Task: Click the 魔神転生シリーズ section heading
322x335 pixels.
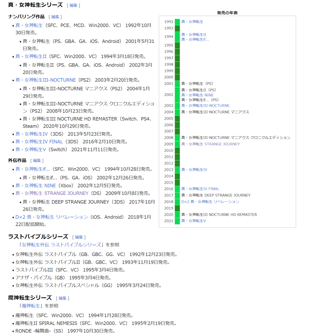Action: coord(30,298)
